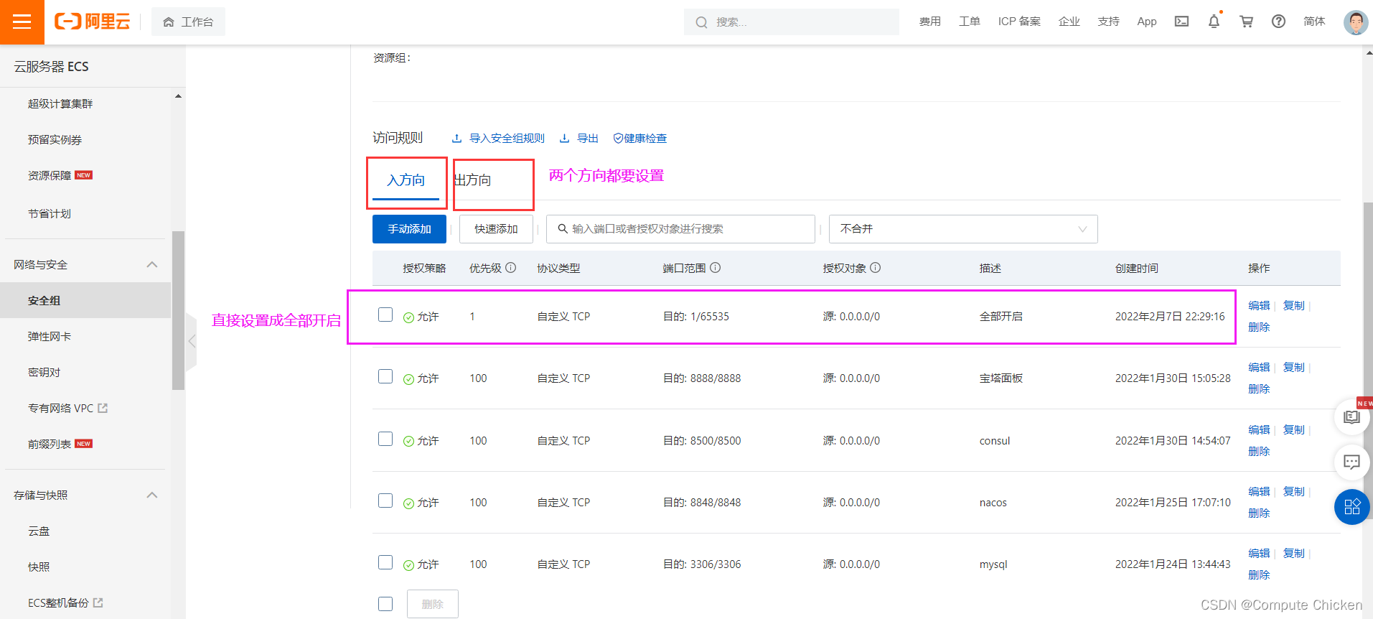Viewport: 1373px width, 619px height.
Task: Open the 不合并 merge dropdown
Action: (962, 229)
